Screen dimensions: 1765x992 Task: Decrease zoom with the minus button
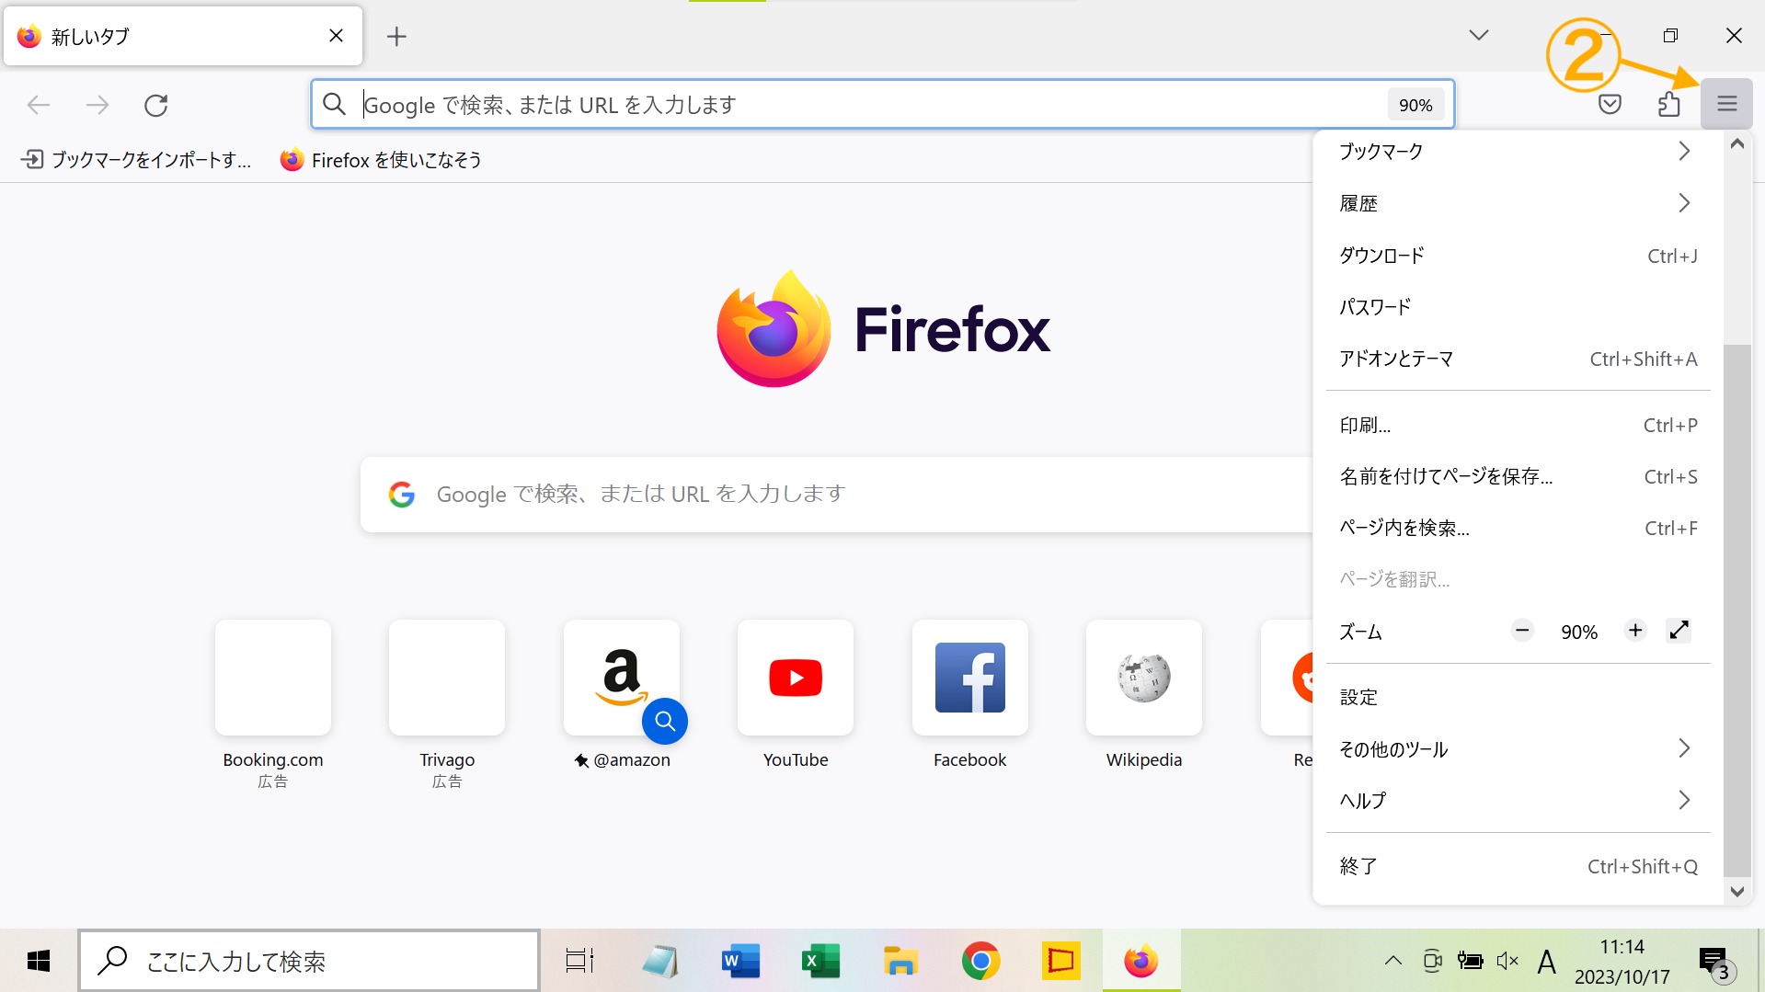point(1522,631)
